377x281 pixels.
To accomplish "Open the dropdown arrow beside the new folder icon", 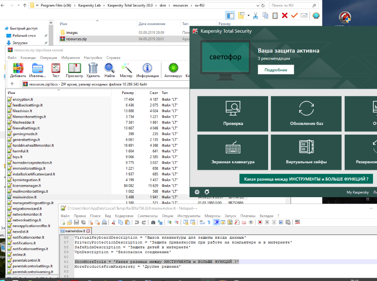I will pos(249,16).
